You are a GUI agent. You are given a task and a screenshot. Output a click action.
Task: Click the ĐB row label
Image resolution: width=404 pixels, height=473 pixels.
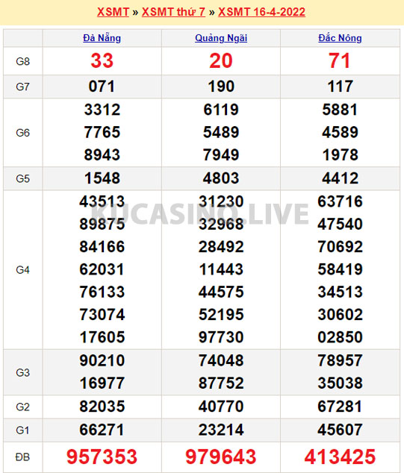(x=22, y=457)
